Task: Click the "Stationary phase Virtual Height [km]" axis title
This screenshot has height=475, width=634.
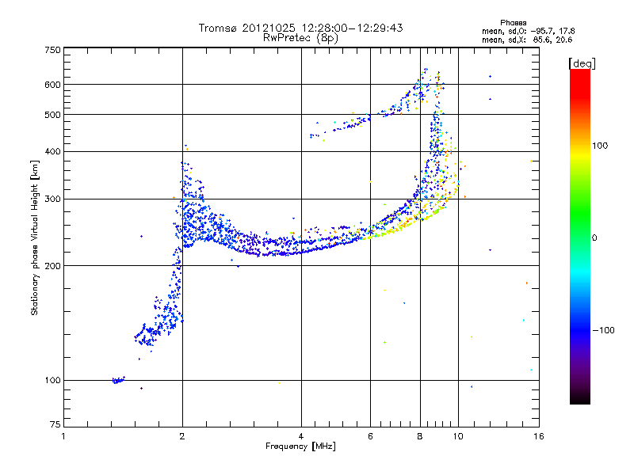Action: pos(35,238)
